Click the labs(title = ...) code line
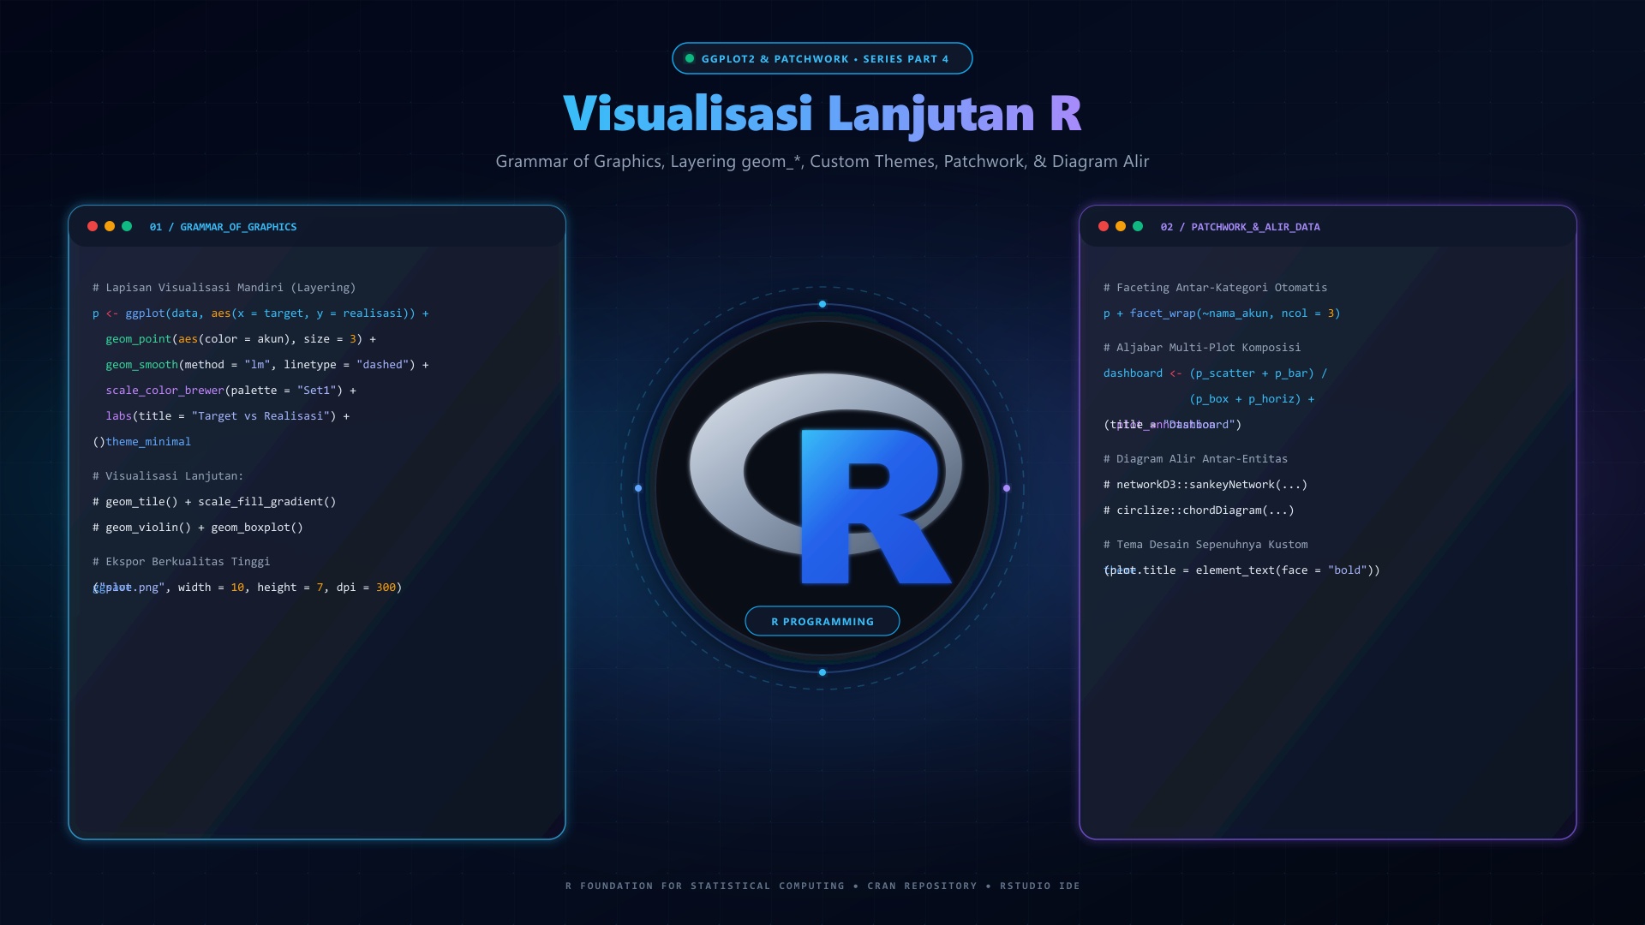This screenshot has height=925, width=1645. coord(227,416)
